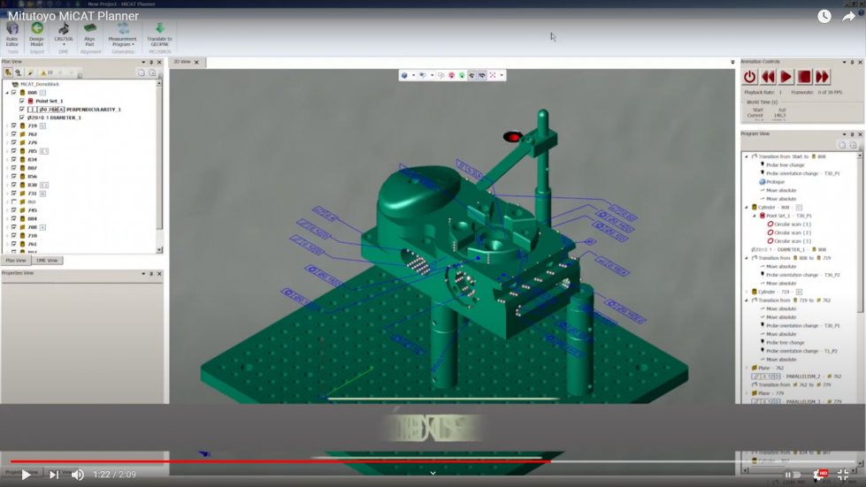Click the second Plan View toolbar icon
The height and width of the screenshot is (487, 866).
point(19,72)
